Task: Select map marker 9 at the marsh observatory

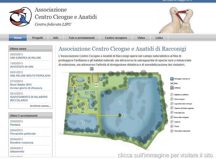Action: coord(124,115)
